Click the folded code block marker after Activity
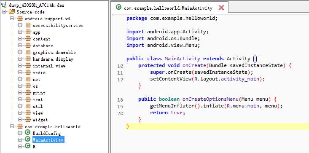The width and height of the screenshot is (309, 153). [255, 59]
